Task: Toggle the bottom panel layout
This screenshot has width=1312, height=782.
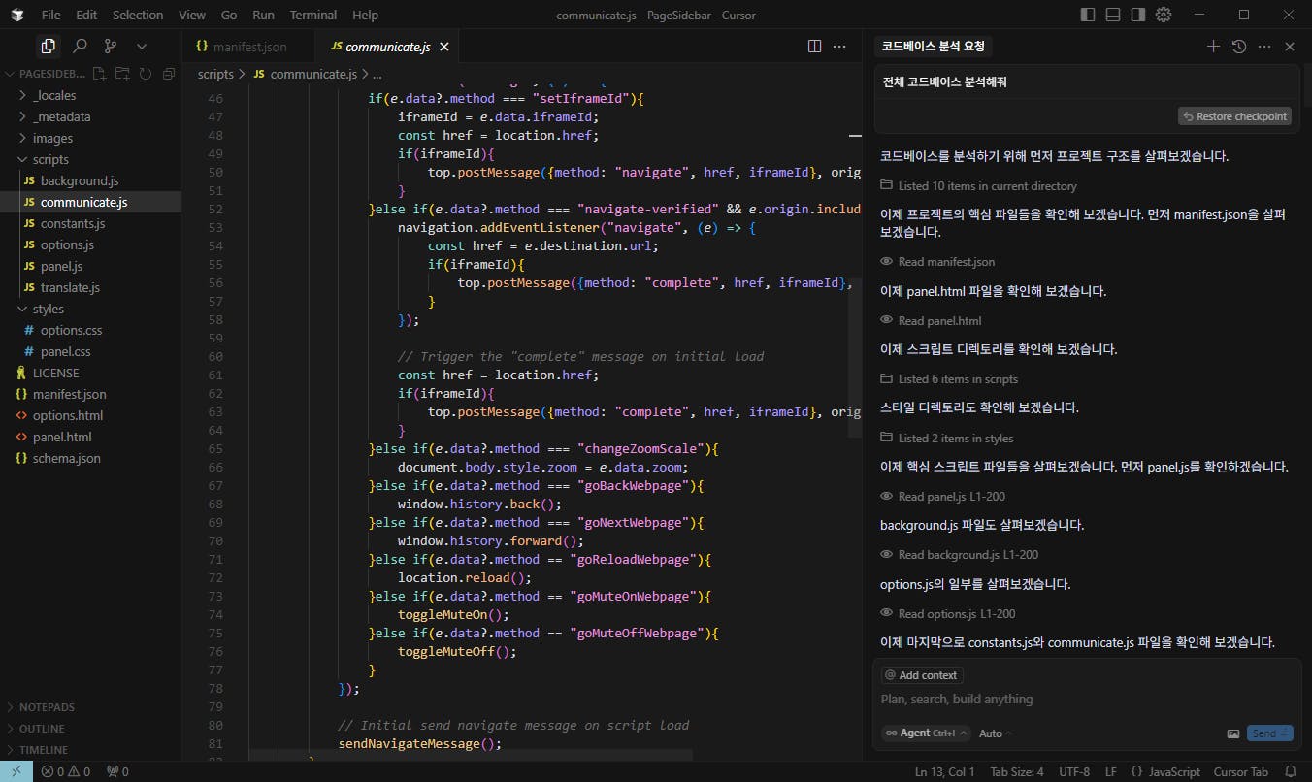Action: (1113, 15)
